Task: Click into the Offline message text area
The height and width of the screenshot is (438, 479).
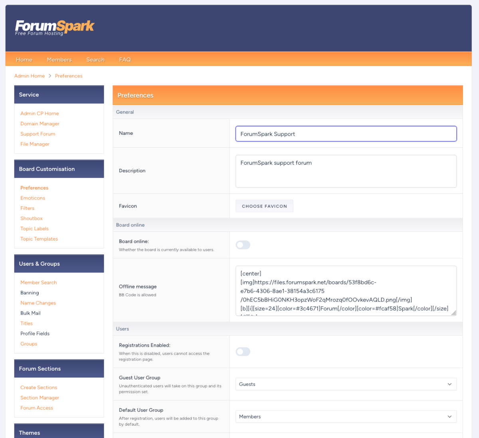Action: 346,291
